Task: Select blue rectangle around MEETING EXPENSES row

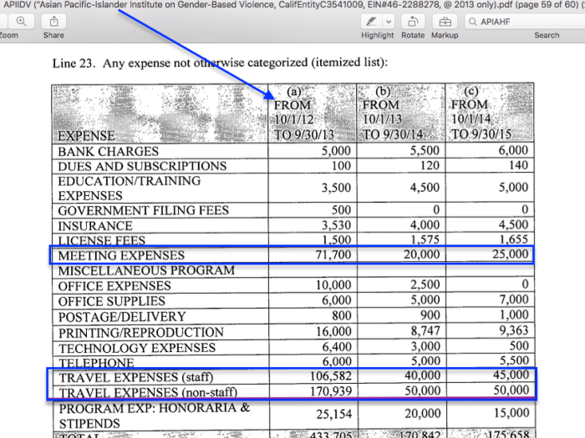Action: click(x=291, y=254)
